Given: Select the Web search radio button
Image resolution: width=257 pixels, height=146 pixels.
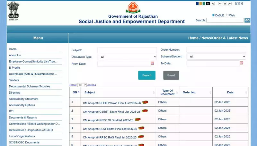Looking at the screenshot, I should (x=227, y=15).
